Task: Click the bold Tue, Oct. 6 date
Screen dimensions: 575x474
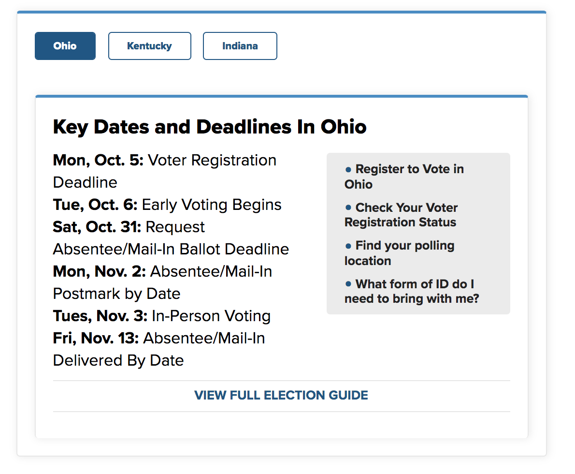Action: pos(95,205)
